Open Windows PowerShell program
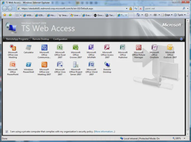The image size is (191, 142). (x=28, y=65)
